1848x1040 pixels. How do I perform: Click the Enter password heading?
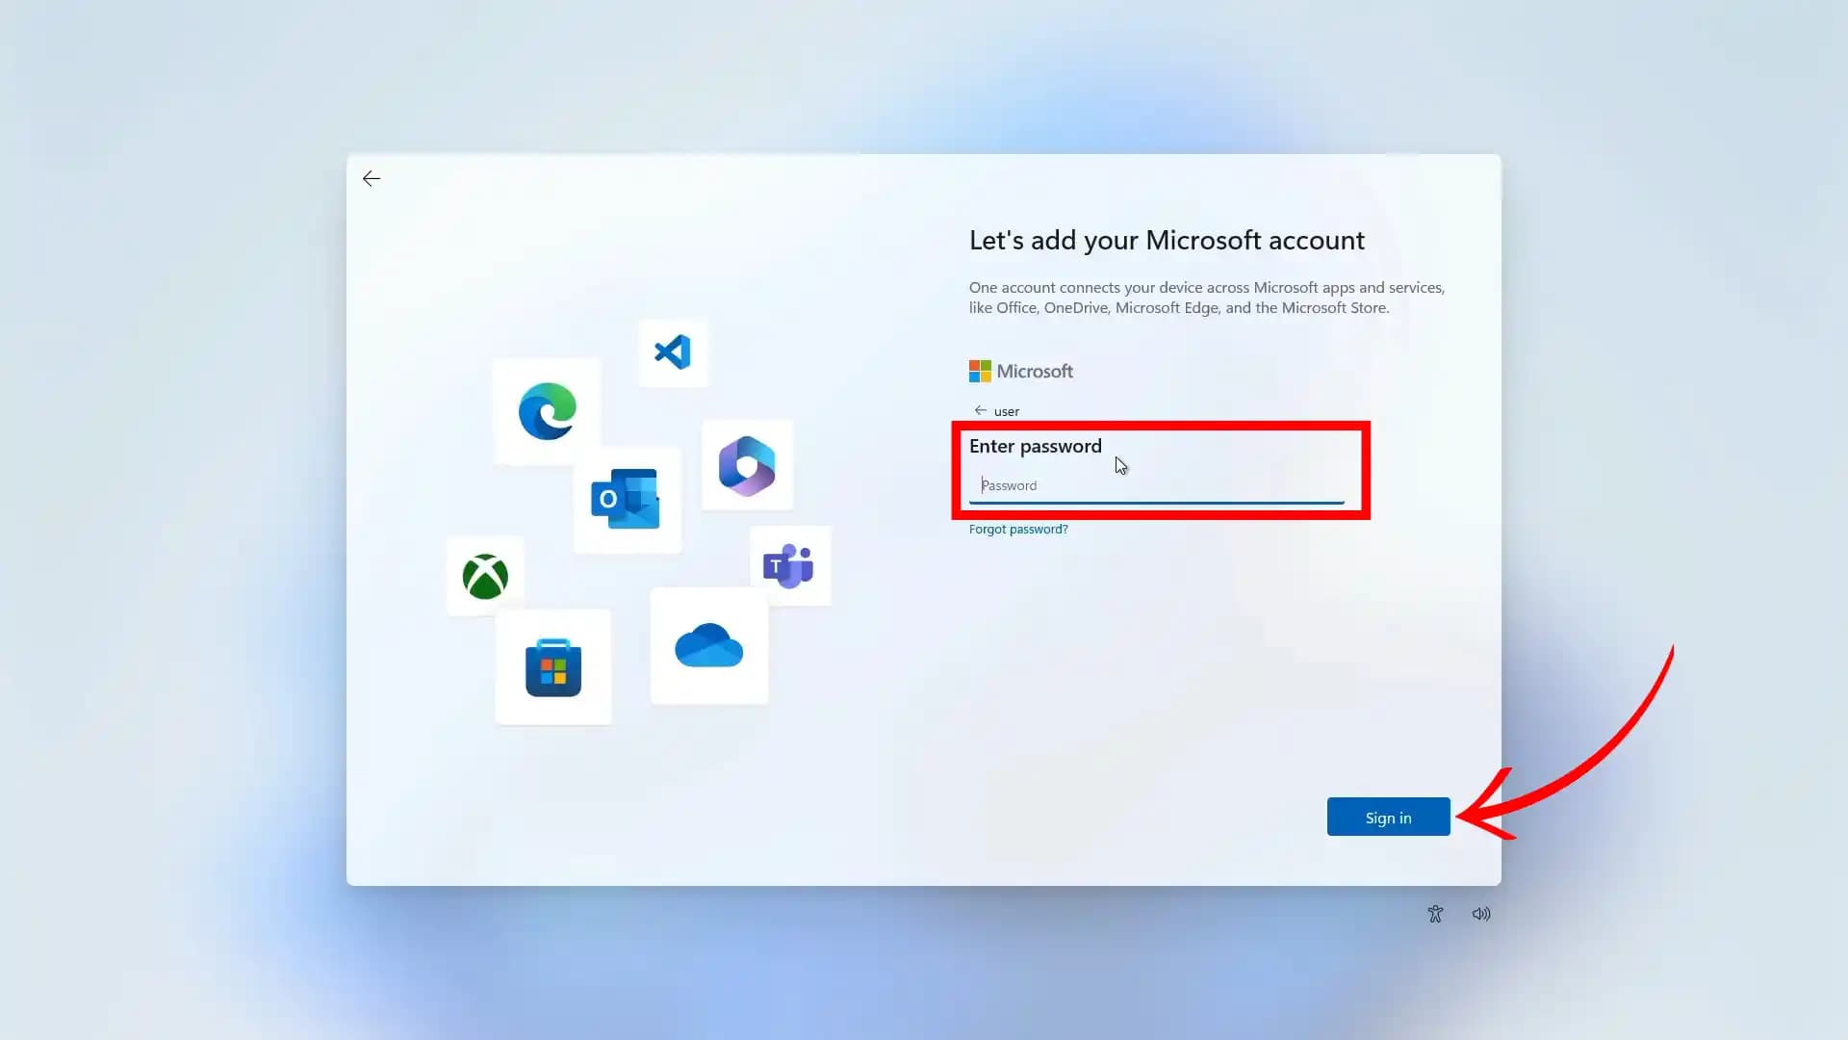click(x=1035, y=446)
